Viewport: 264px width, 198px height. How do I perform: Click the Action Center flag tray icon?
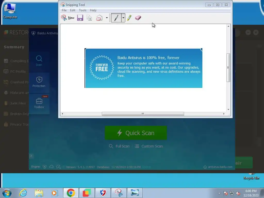coord(226,193)
